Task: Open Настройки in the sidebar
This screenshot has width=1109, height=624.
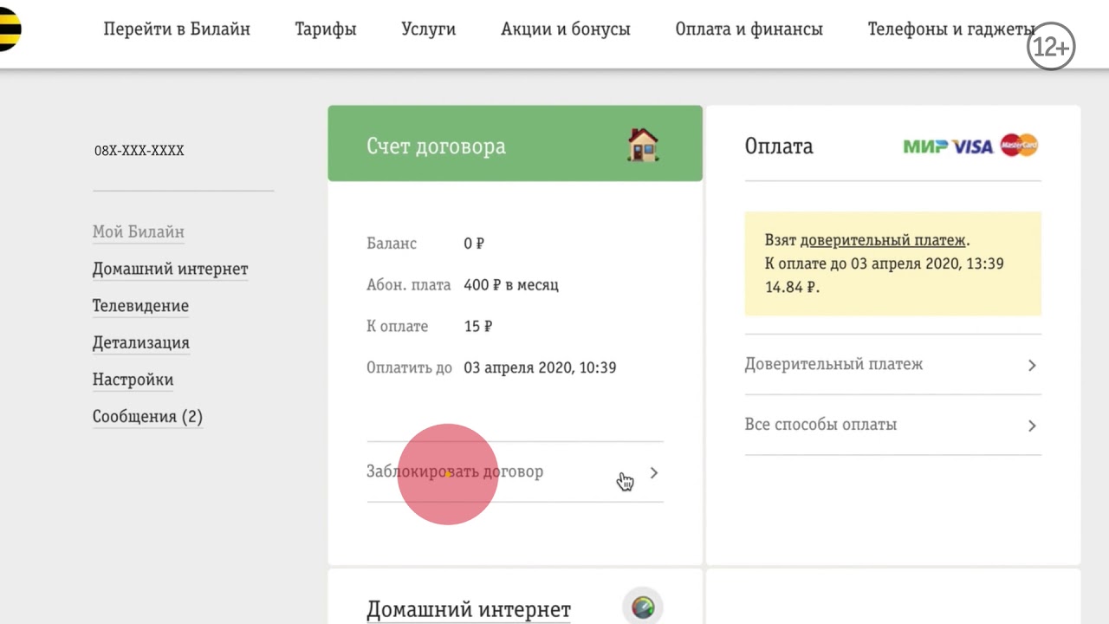Action: tap(133, 380)
